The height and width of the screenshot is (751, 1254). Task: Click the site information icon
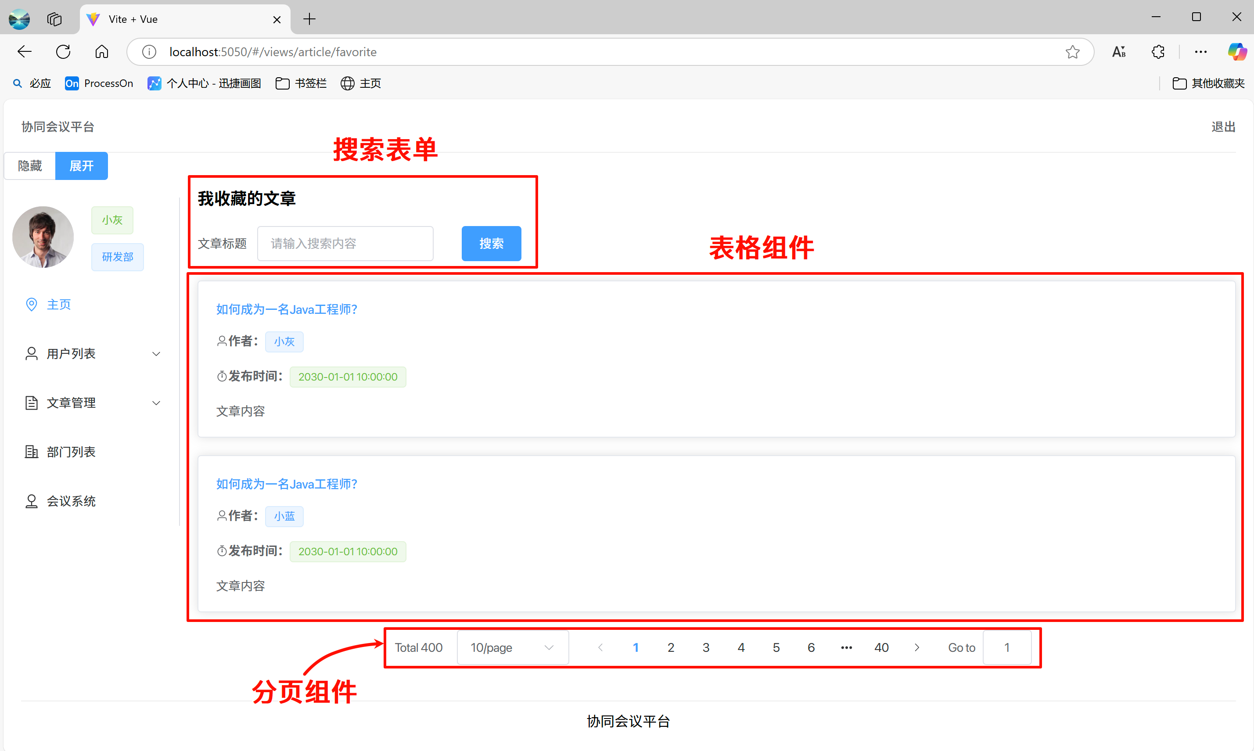pos(149,52)
